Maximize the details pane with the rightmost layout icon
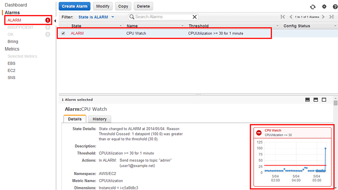This screenshot has height=190, width=338. 324,100
